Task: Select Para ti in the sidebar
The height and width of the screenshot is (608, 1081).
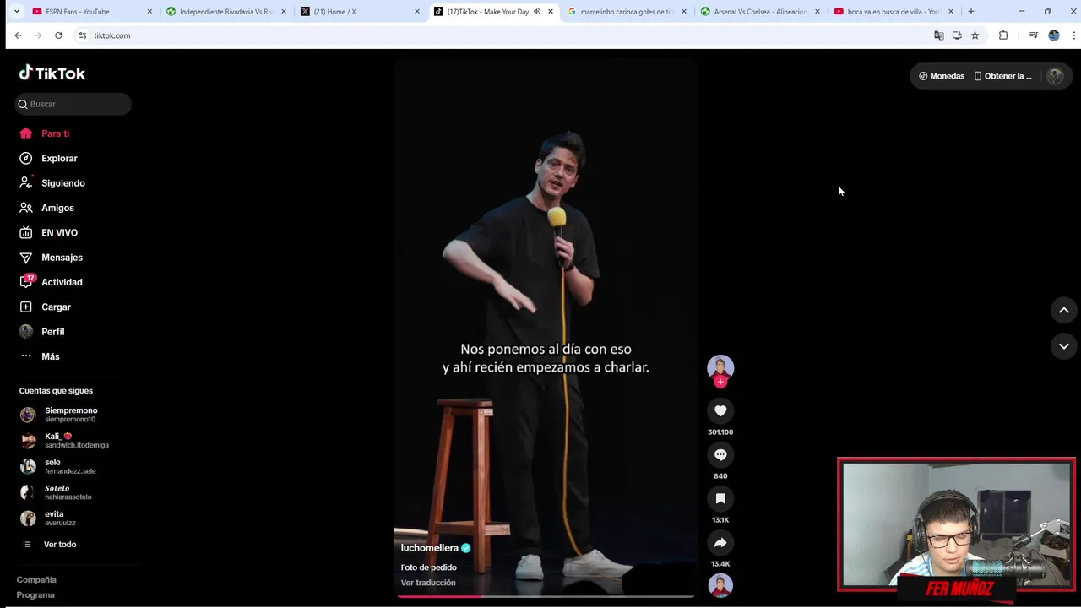Action: [x=56, y=133]
